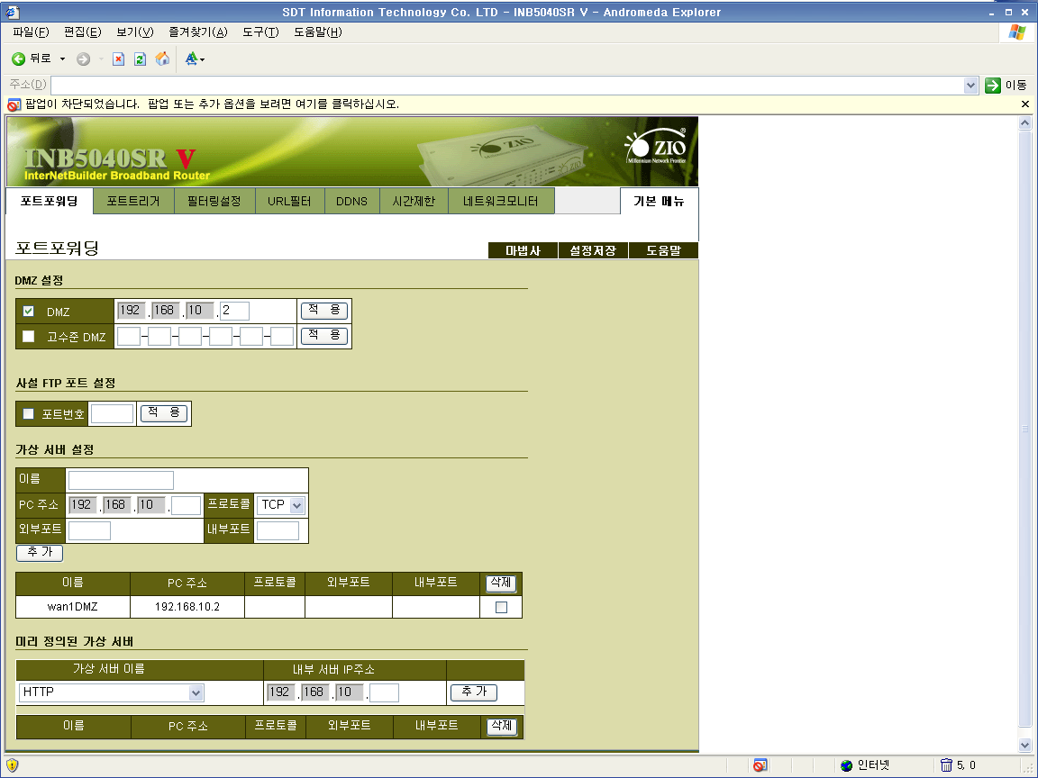The image size is (1038, 778).
Task: Click the 외부포트 input field
Action: pyautogui.click(x=89, y=530)
